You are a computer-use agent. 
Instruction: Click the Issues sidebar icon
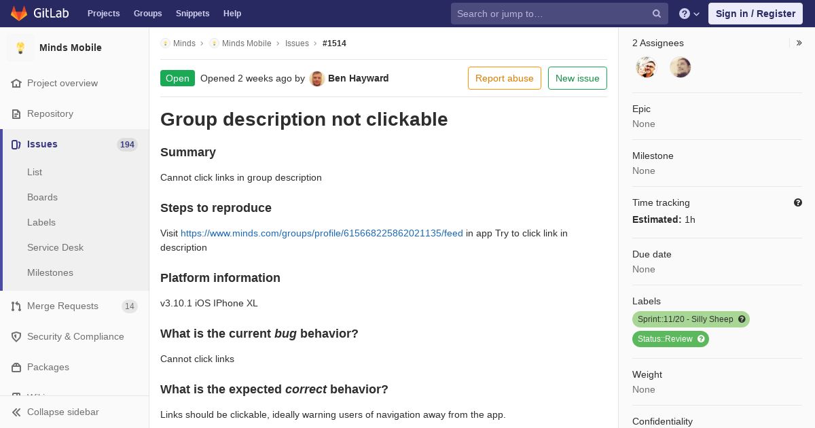pos(16,144)
